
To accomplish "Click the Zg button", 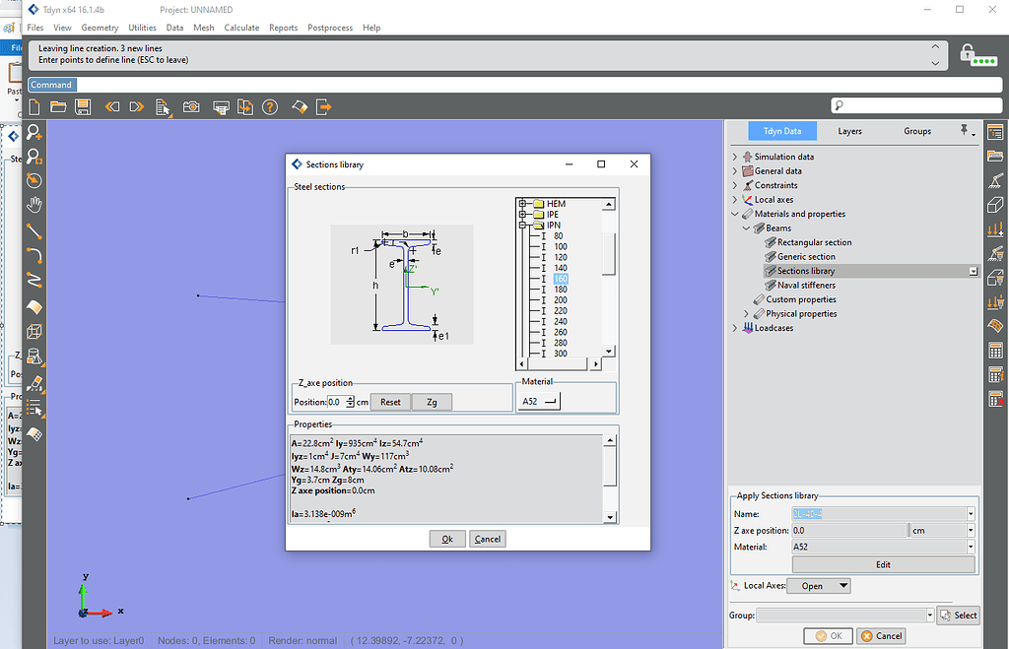I will [432, 402].
